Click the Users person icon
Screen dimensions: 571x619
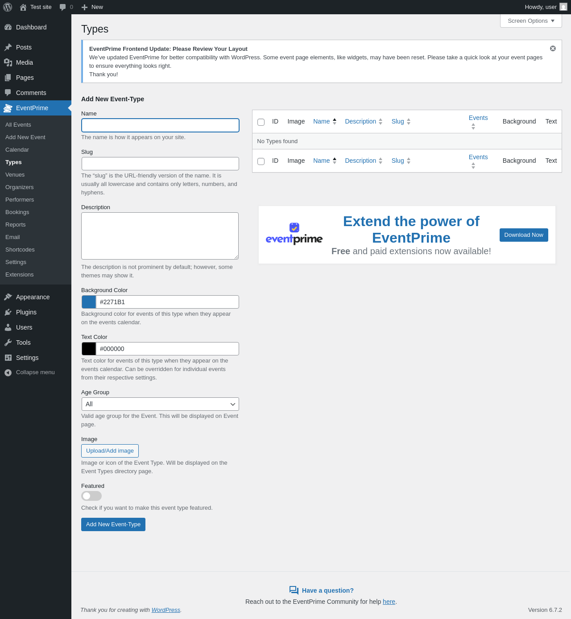(8, 327)
